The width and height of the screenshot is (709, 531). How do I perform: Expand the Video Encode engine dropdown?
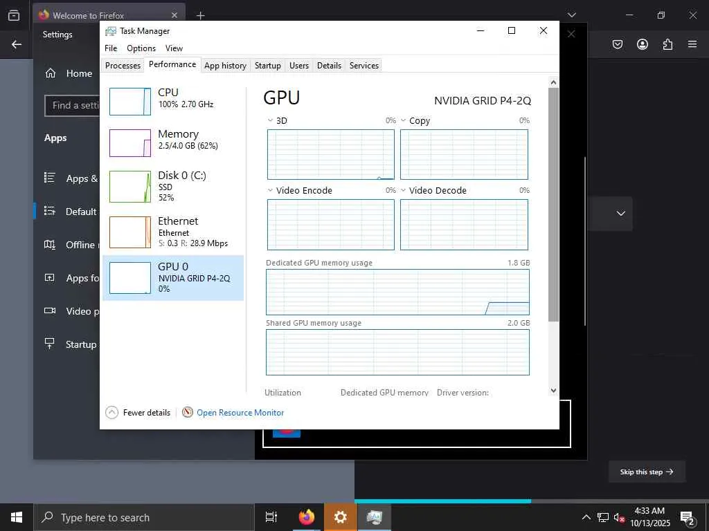pyautogui.click(x=271, y=190)
